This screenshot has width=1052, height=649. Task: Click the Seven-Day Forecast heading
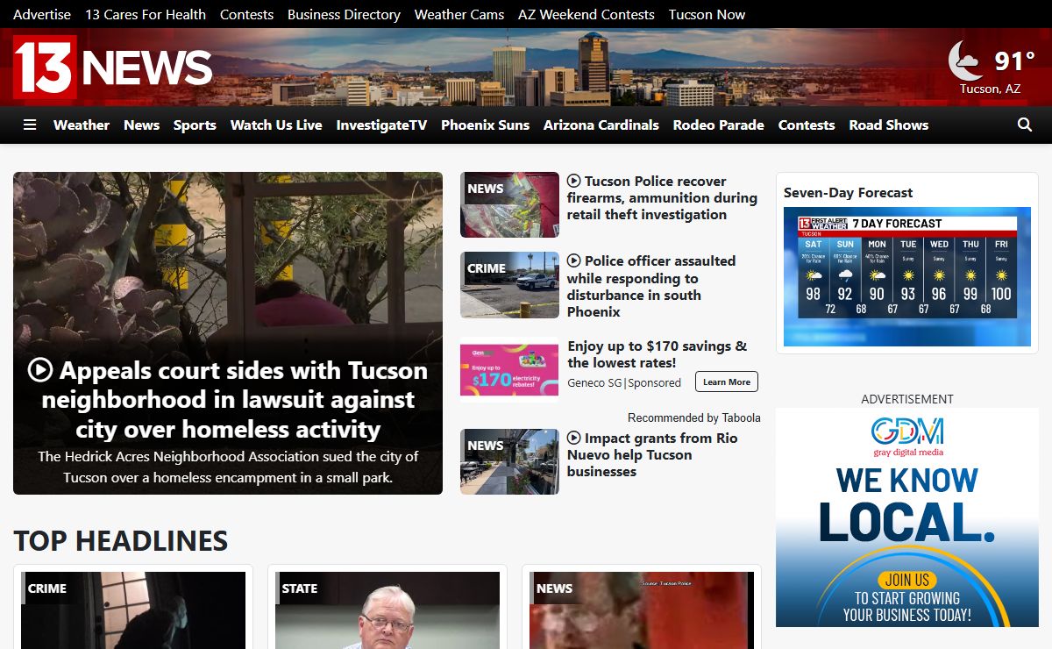click(x=848, y=192)
